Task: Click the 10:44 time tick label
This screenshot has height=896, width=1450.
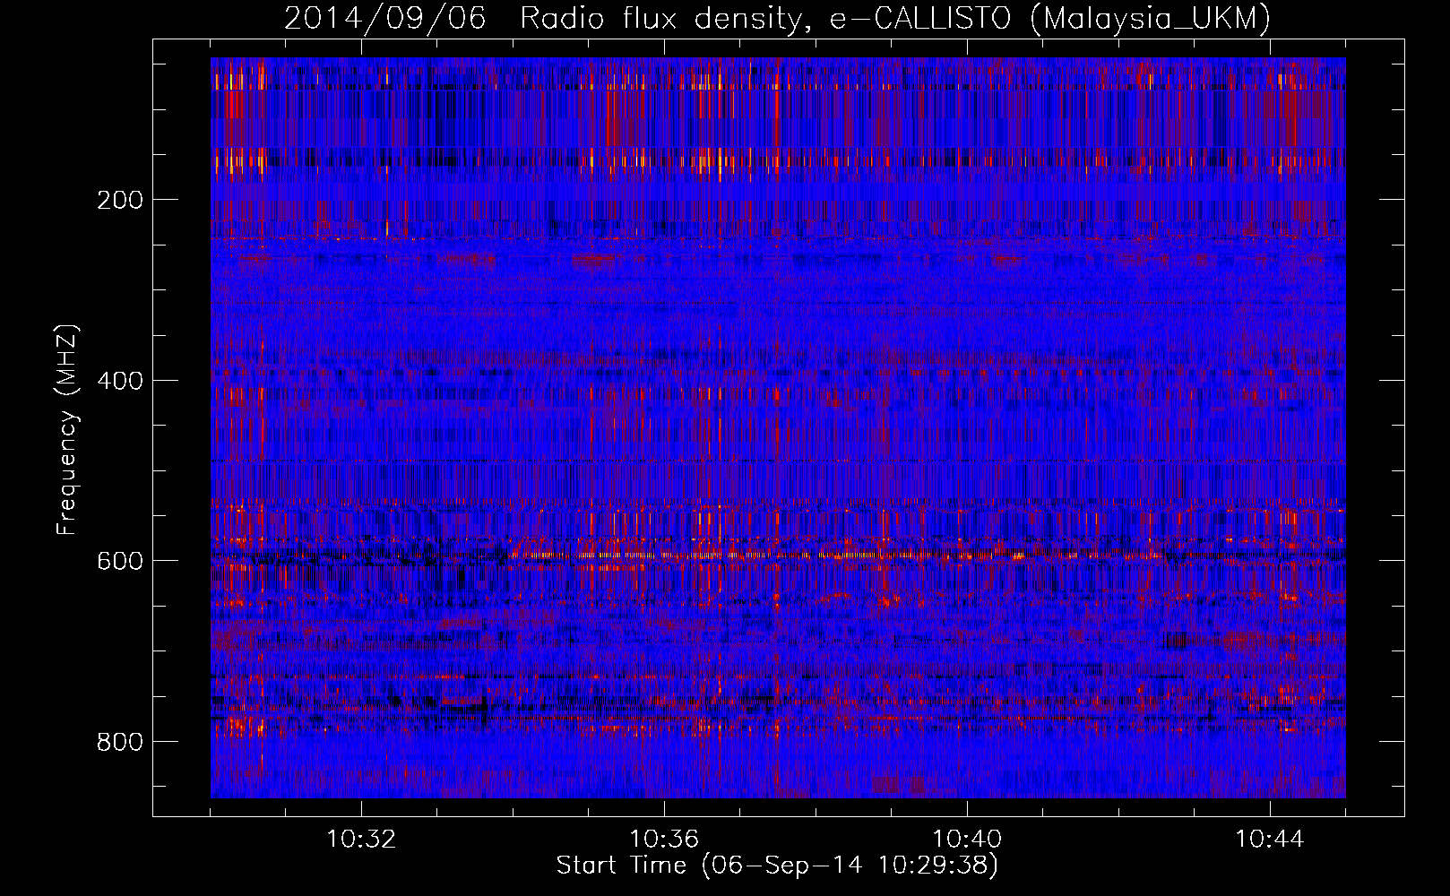Action: click(1270, 840)
